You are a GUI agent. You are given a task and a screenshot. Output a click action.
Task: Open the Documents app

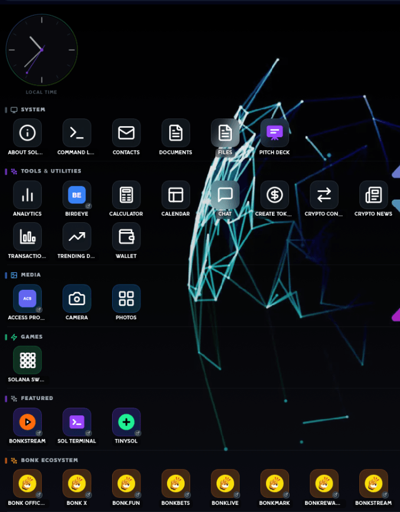pyautogui.click(x=176, y=133)
